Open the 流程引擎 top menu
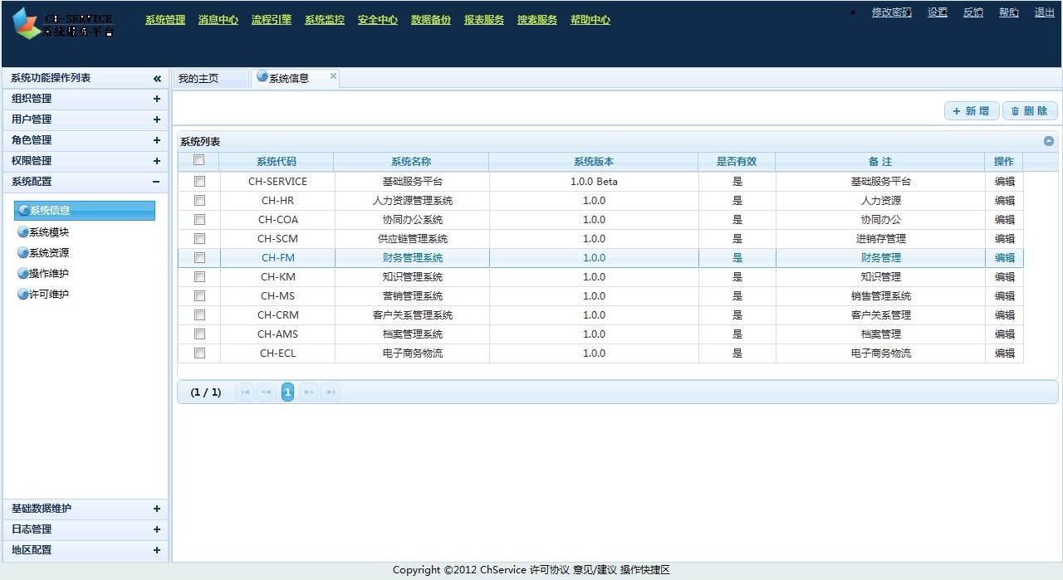The image size is (1063, 580). click(x=272, y=20)
